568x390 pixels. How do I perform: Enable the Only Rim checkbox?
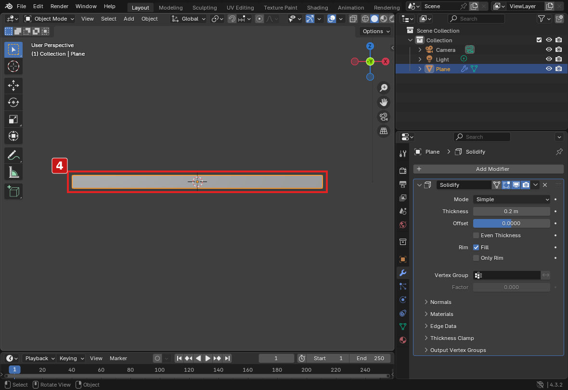pos(476,258)
